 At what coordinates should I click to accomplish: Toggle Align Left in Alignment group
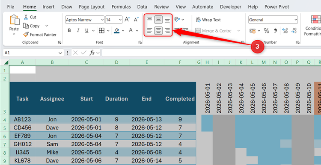click(x=150, y=31)
